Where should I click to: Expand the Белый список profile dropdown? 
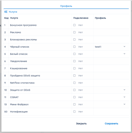pos(110,54)
